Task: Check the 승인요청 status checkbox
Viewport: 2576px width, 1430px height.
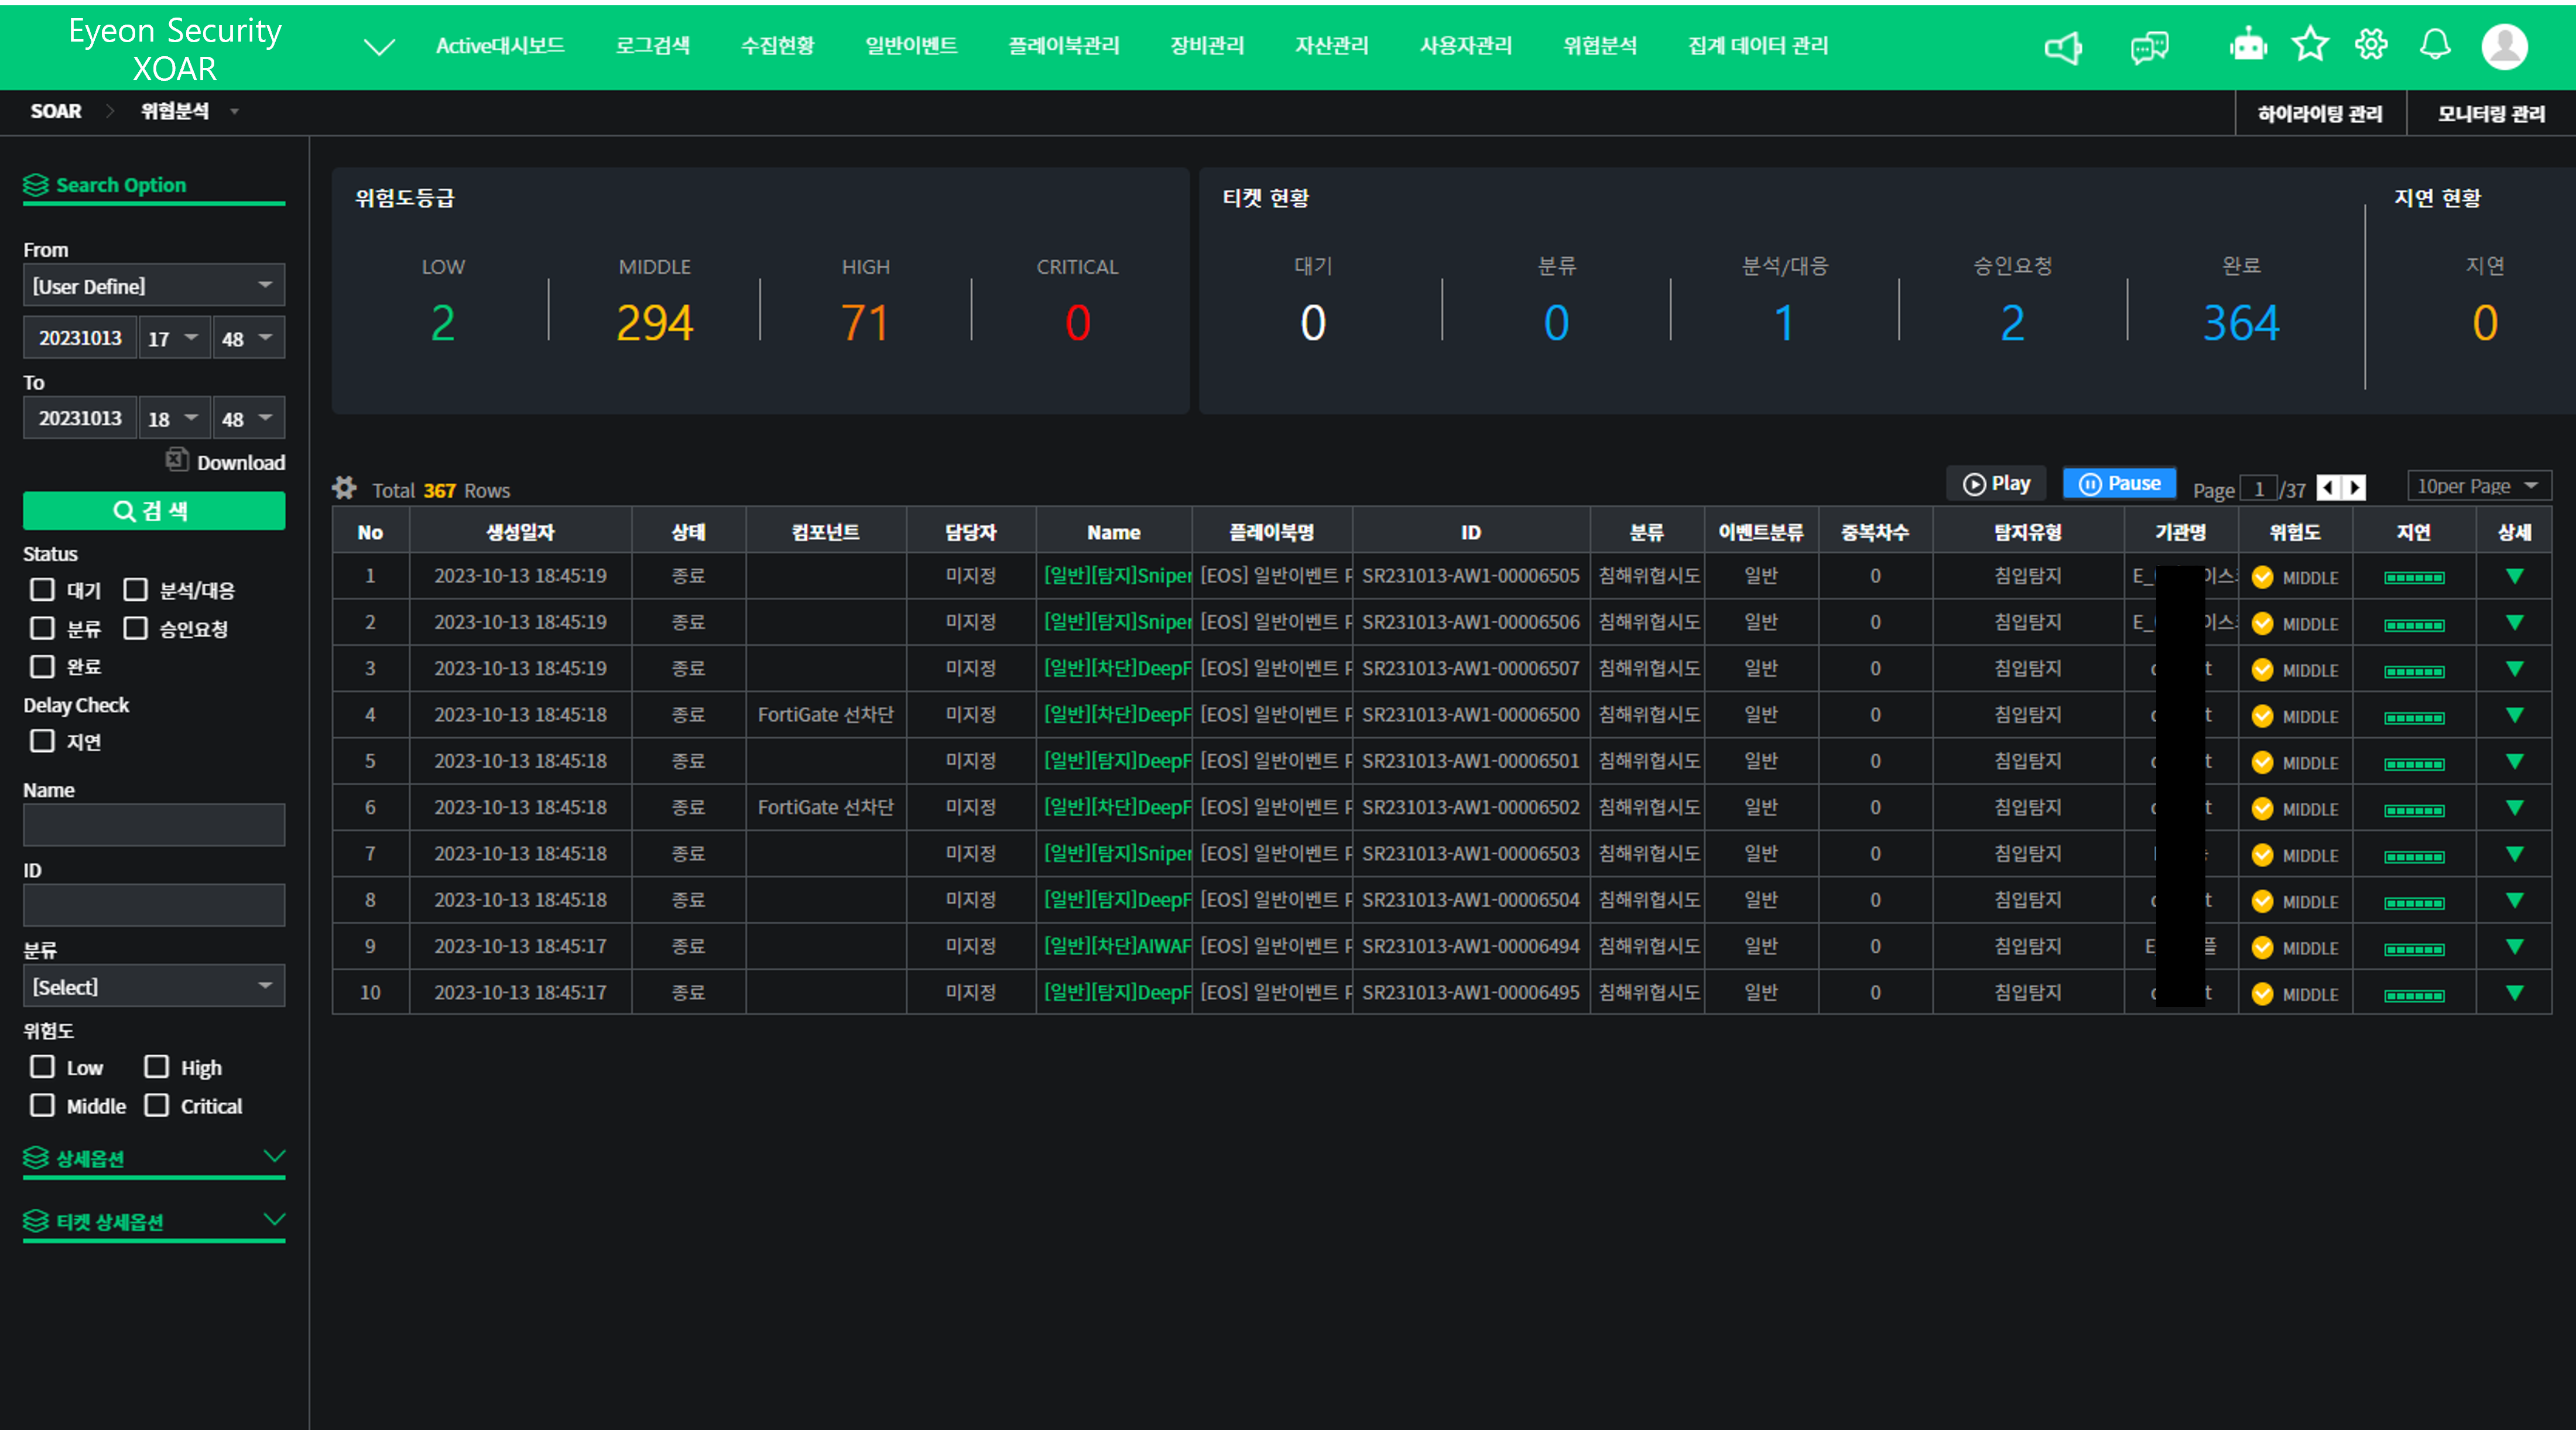Action: pyautogui.click(x=135, y=628)
